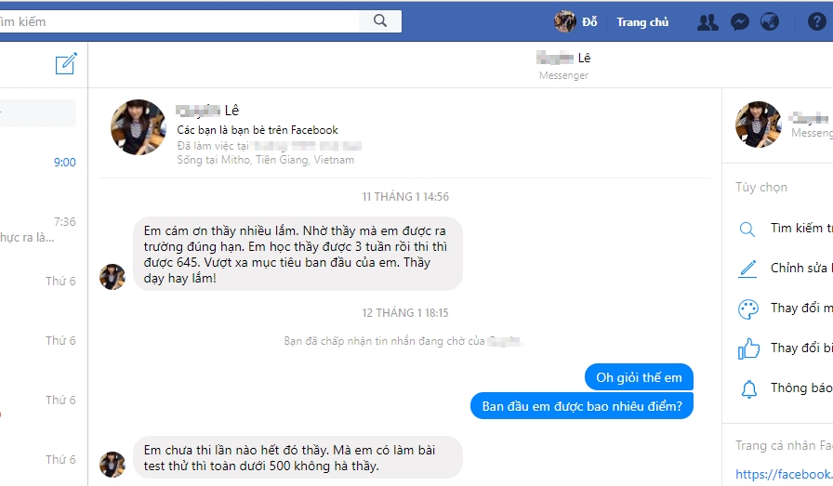833x486 pixels.
Task: Click the thumbs-up emoji change icon
Action: pyautogui.click(x=748, y=349)
